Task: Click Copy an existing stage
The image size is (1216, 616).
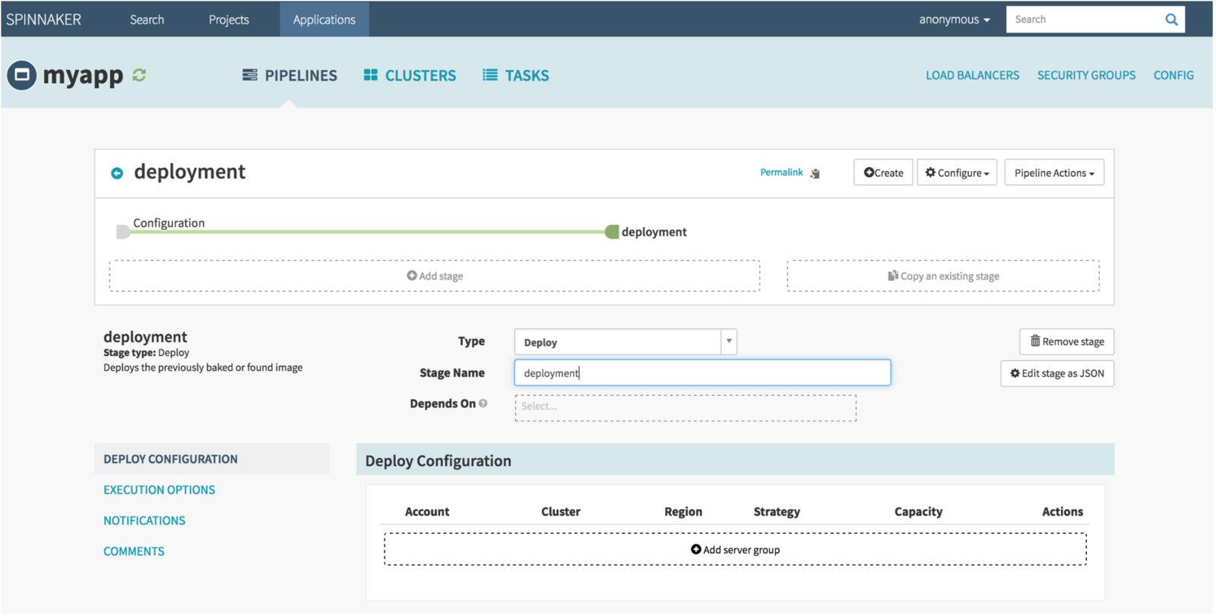Action: click(943, 276)
